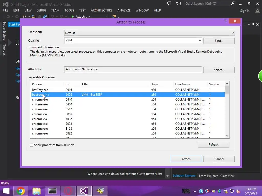The height and width of the screenshot is (196, 262).
Task: Open the Windows Start button
Action: click(6, 191)
